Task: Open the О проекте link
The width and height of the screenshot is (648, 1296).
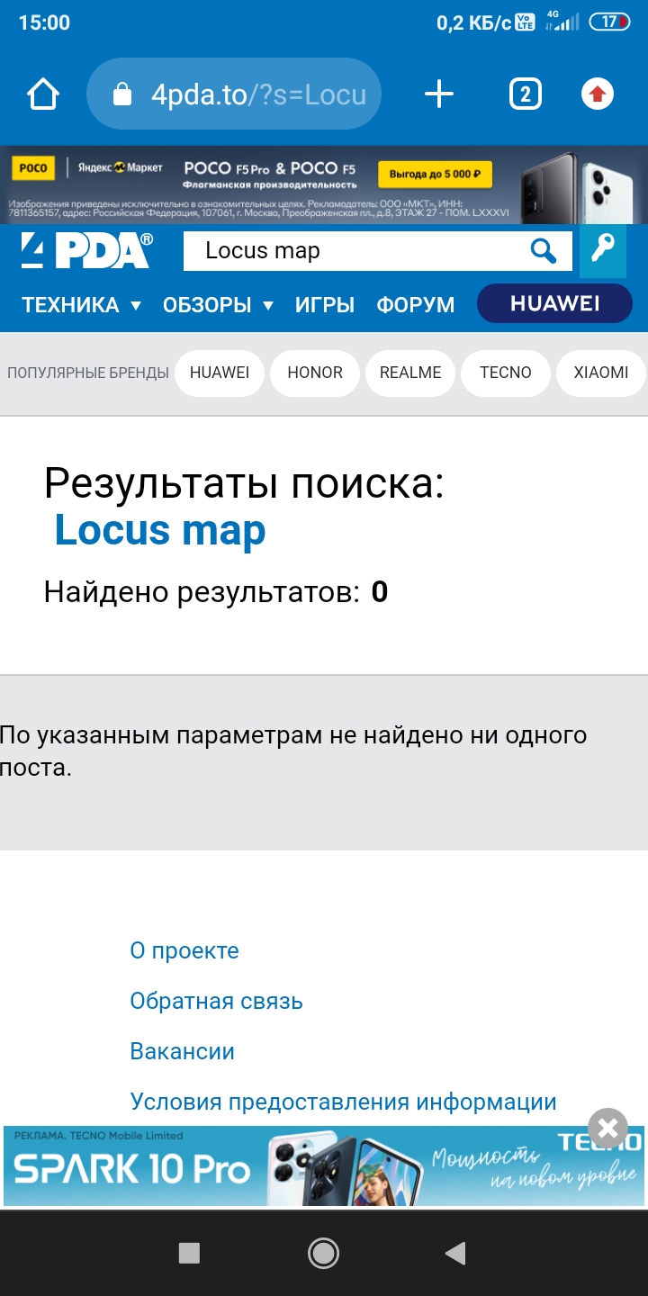Action: [184, 950]
